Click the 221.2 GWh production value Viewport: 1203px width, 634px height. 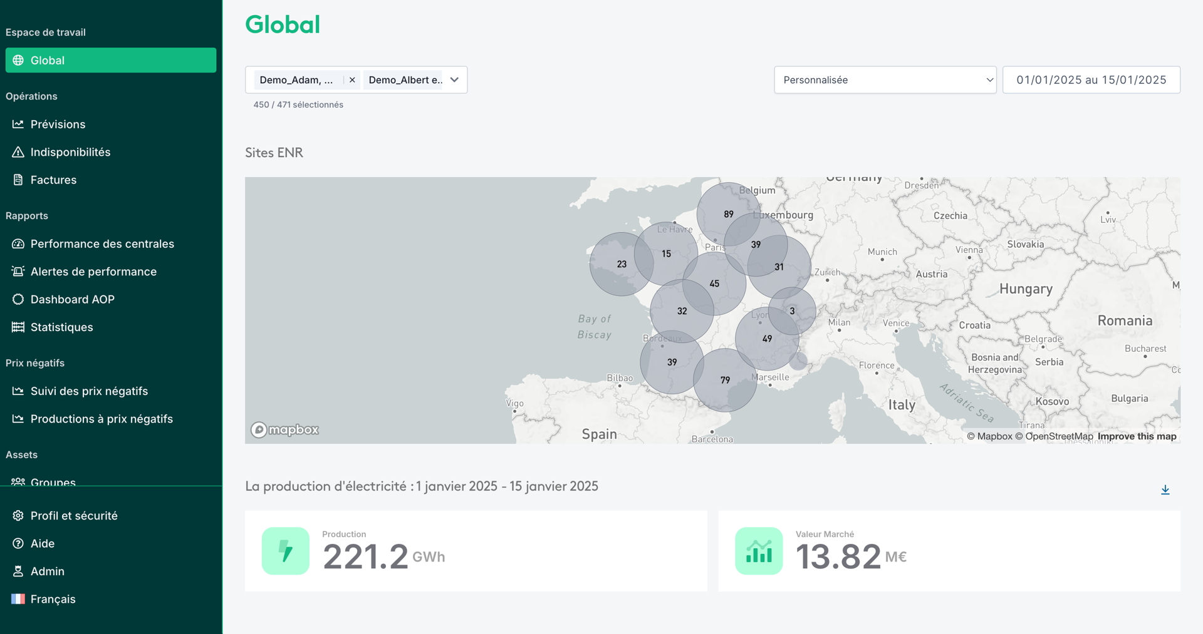pos(383,556)
